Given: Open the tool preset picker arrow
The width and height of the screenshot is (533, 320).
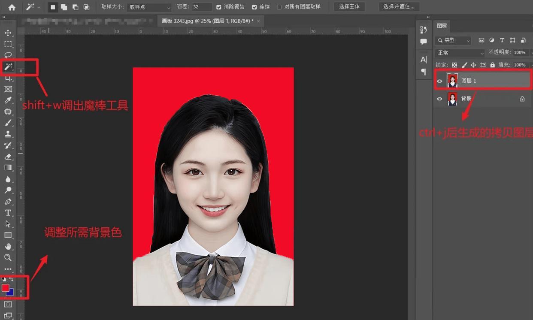Looking at the screenshot, I should tap(39, 7).
